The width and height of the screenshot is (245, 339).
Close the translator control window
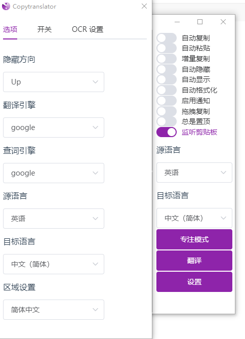coord(223,22)
